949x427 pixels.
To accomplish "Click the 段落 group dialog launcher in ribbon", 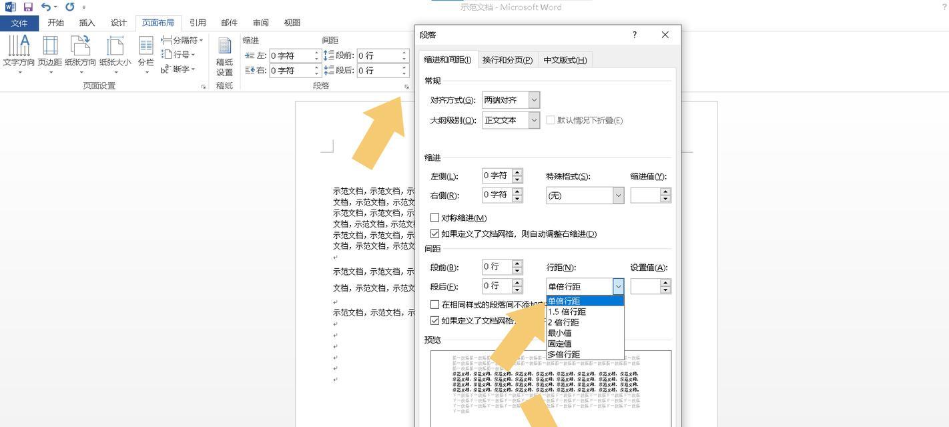I will [x=406, y=87].
